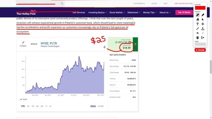The image size is (212, 119).
Task: Toggle the PLTR chart legend series
Action: [x=24, y=99]
